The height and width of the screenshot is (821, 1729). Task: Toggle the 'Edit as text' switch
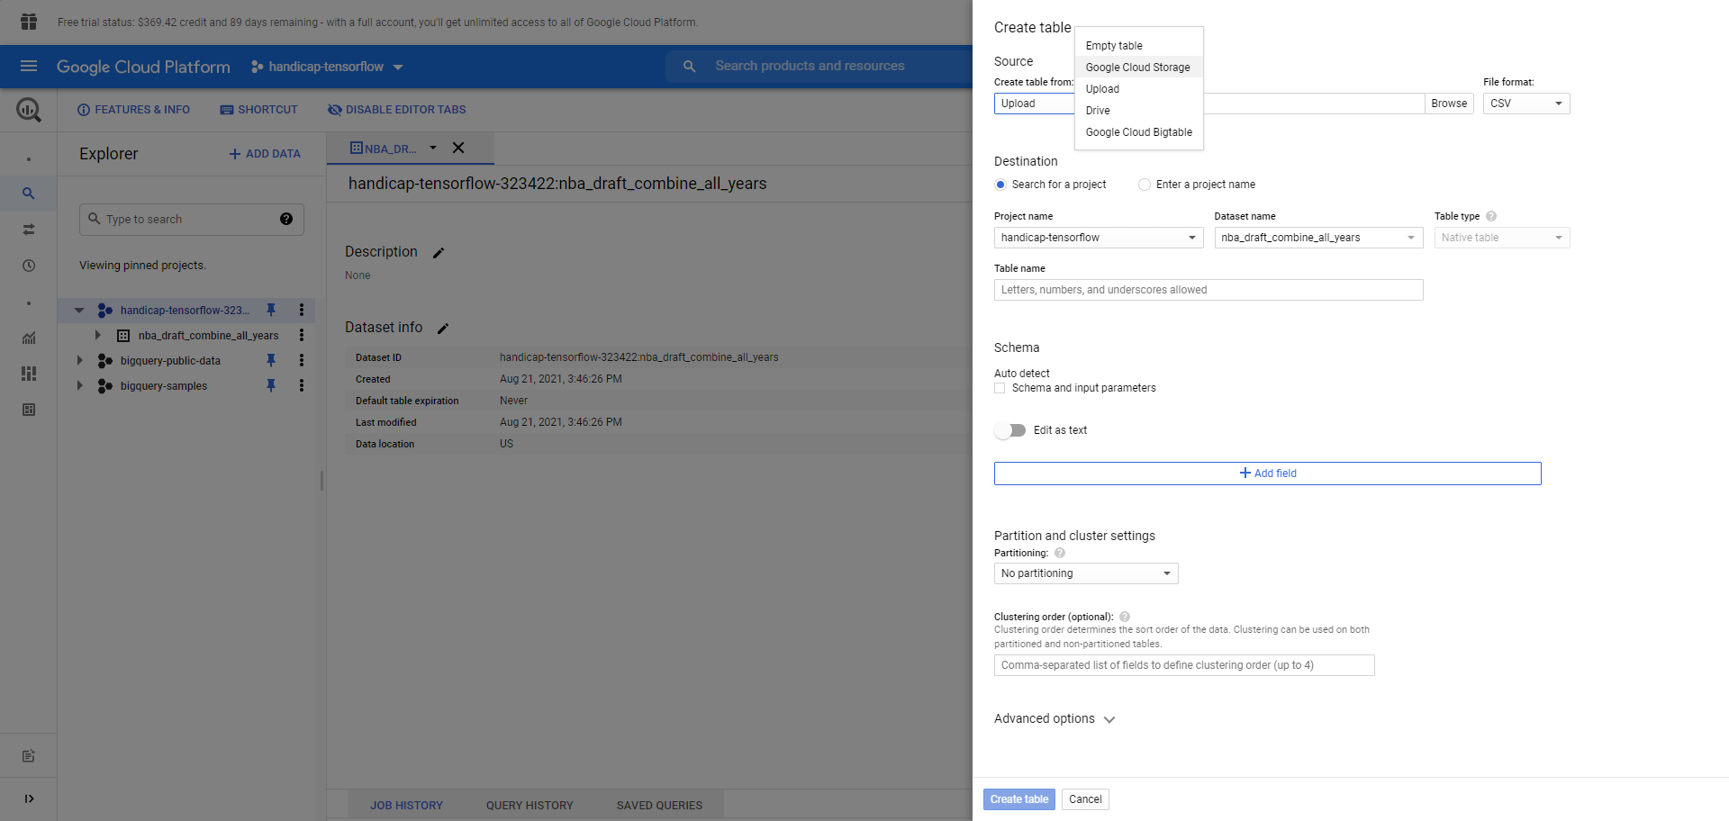pos(1010,430)
